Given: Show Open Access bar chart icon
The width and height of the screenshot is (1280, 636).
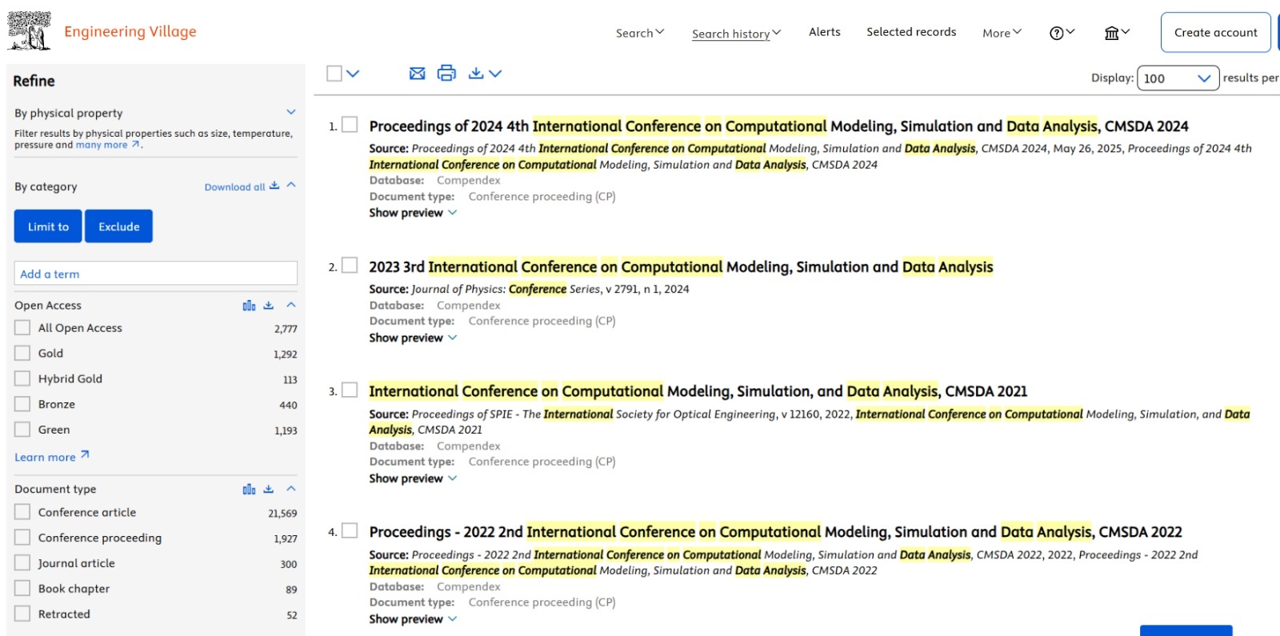Looking at the screenshot, I should click(249, 306).
